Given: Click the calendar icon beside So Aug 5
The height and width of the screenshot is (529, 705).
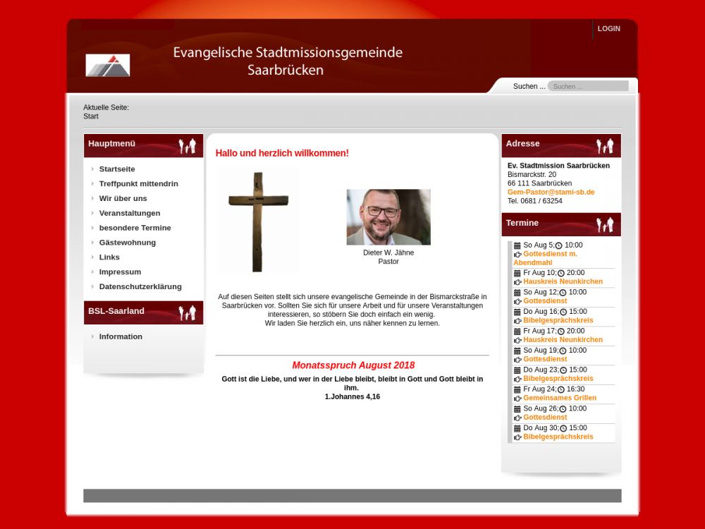Looking at the screenshot, I should pos(517,245).
